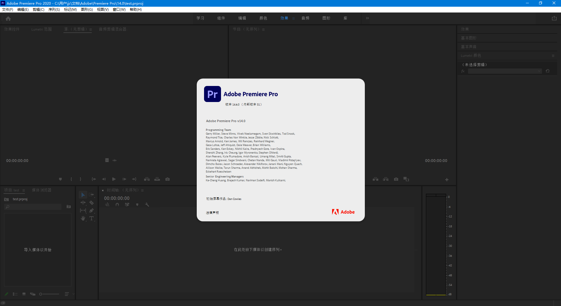Step forward one frame in Source monitor

tap(124, 179)
